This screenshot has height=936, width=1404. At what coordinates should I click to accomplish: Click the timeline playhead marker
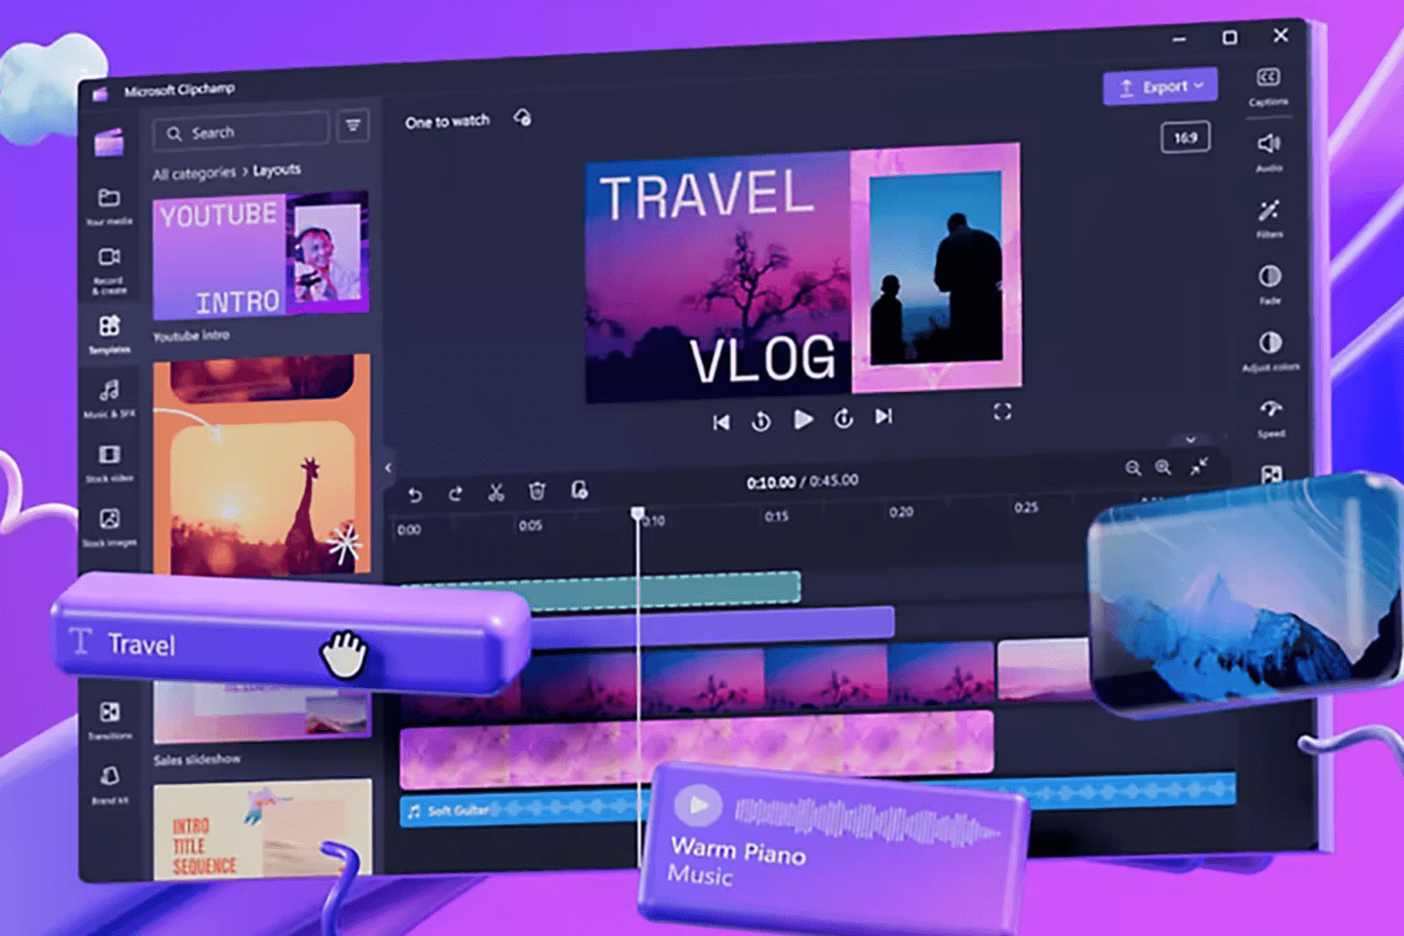[637, 514]
